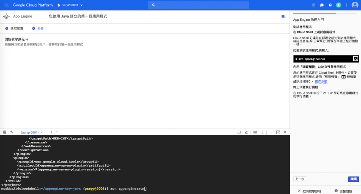Open the Cloud Shell three-dot more menu
The height and width of the screenshot is (194, 361).
[262, 132]
